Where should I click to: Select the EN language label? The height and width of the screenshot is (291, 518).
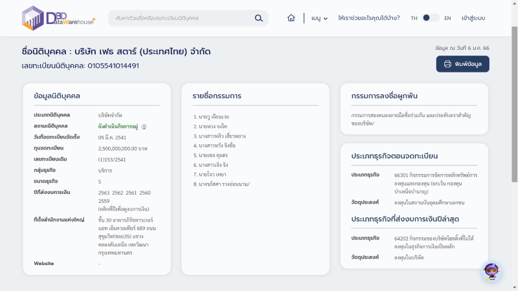tap(447, 18)
